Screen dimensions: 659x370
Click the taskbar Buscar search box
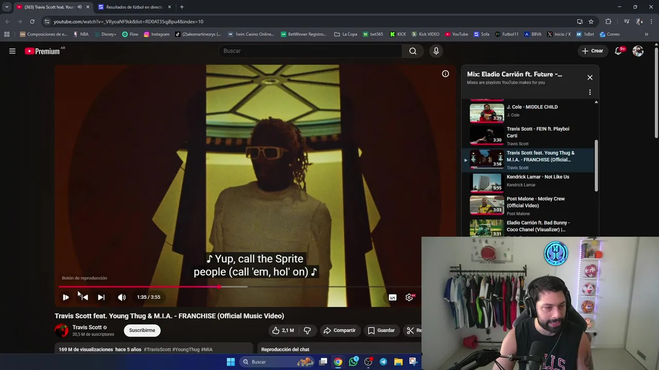coord(278,362)
